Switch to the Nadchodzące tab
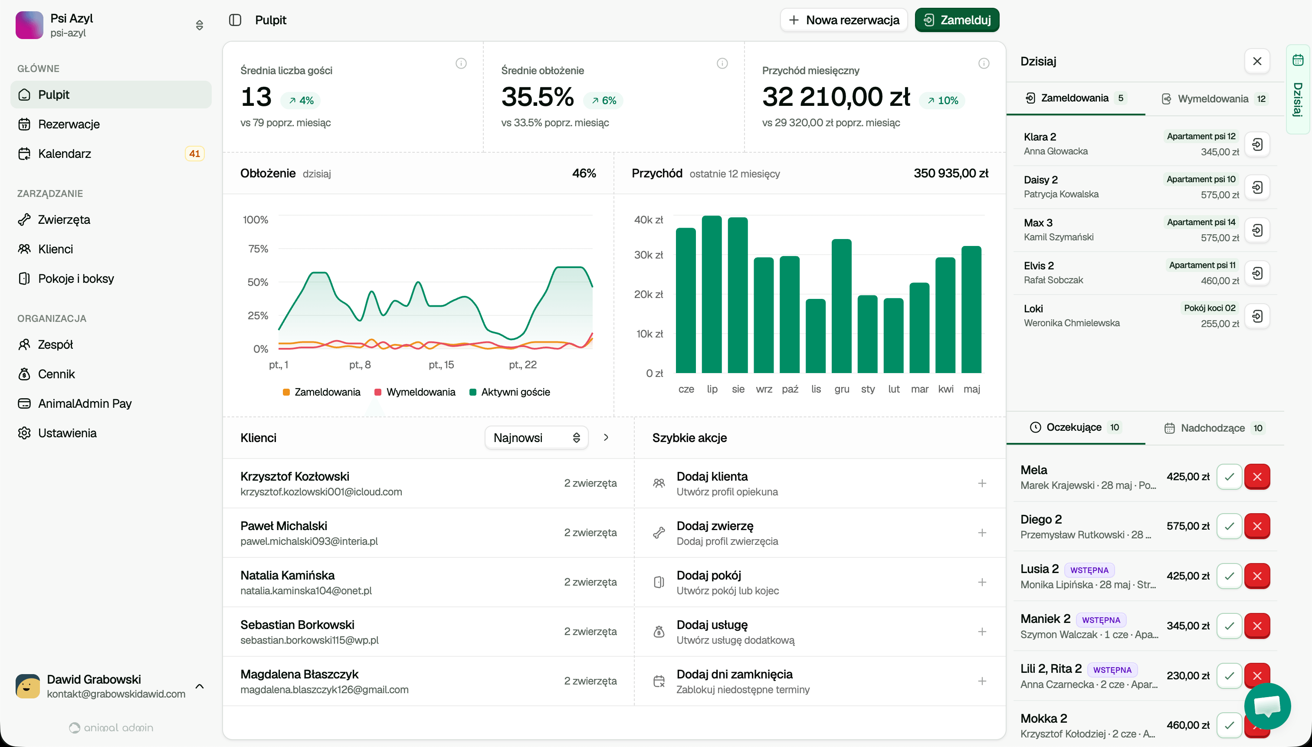This screenshot has width=1312, height=747. pos(1214,428)
